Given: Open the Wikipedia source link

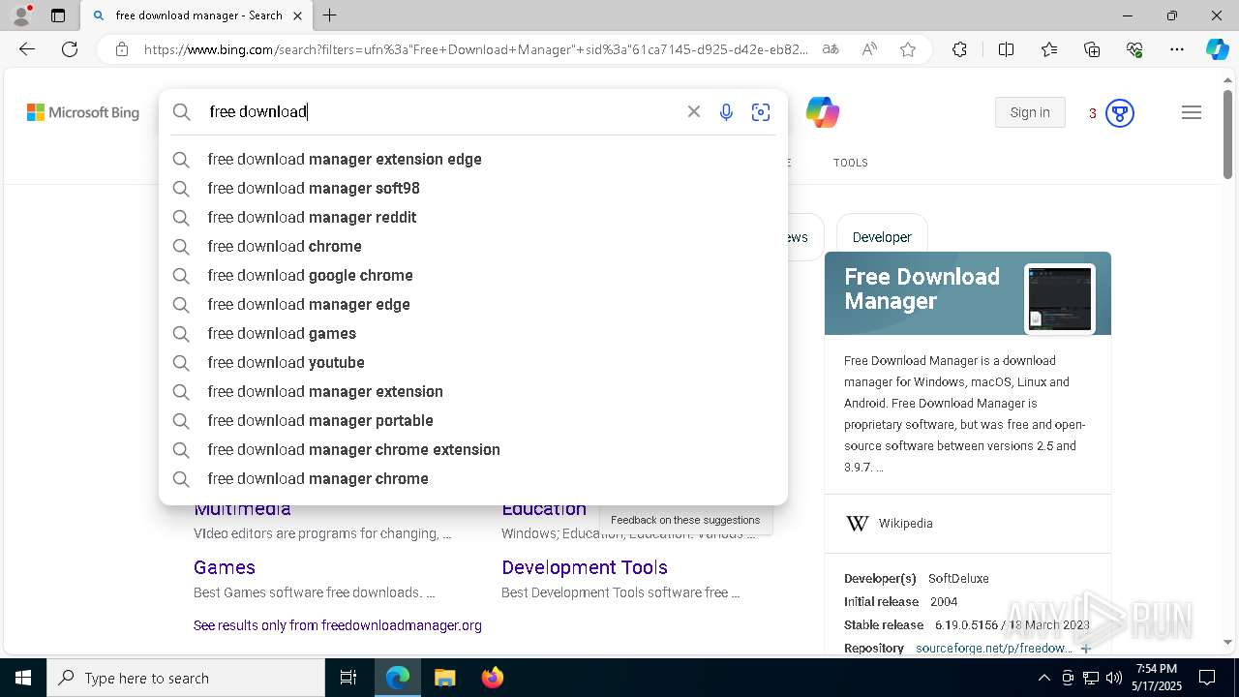Looking at the screenshot, I should 905,524.
